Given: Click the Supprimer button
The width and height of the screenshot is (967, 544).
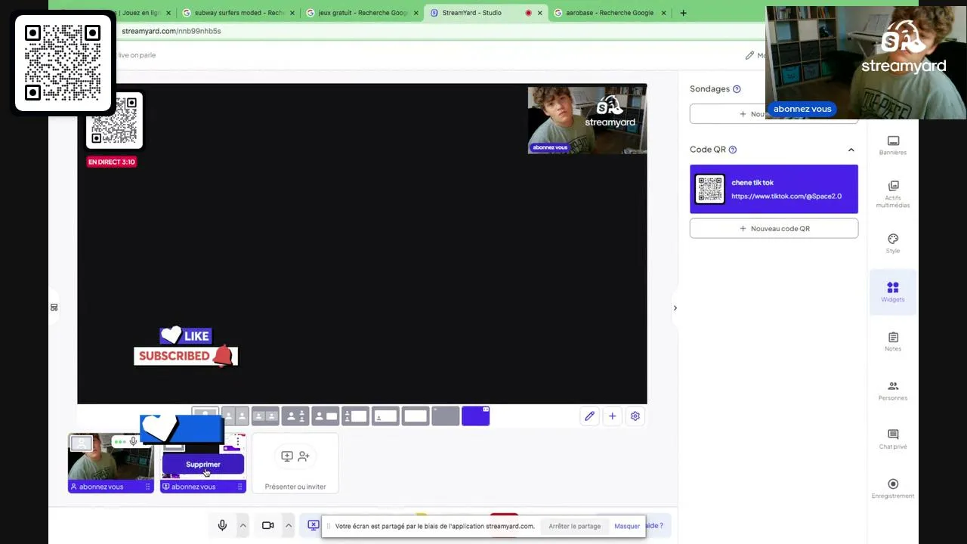Looking at the screenshot, I should (203, 465).
